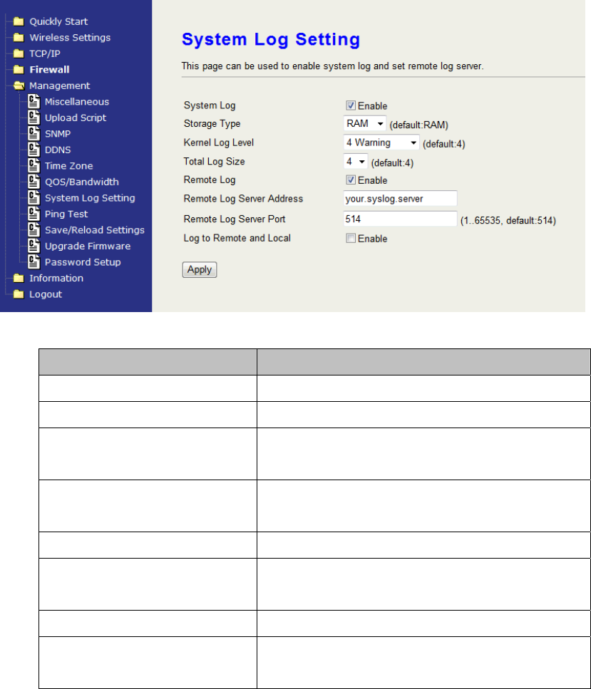Click the "(1..65535, default:514)" hint text

(x=508, y=221)
